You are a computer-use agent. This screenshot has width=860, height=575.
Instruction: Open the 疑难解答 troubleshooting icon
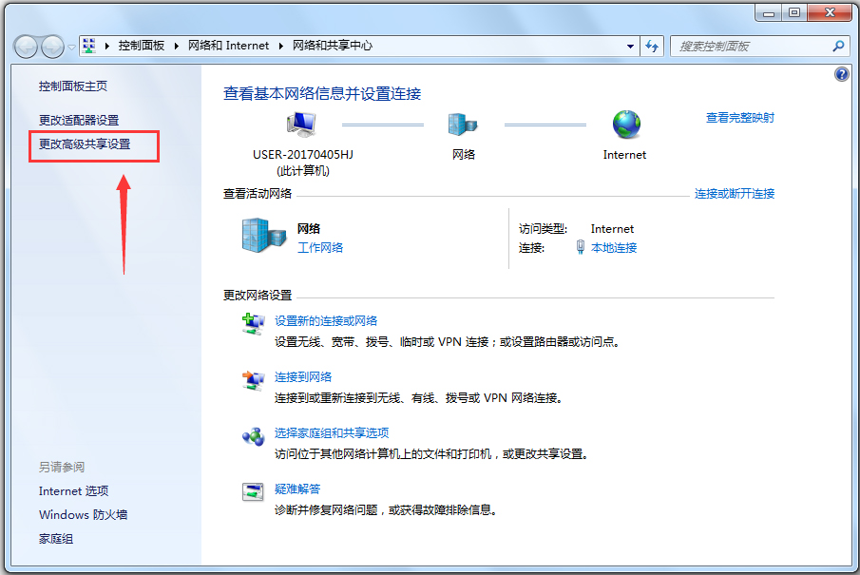coord(253,491)
